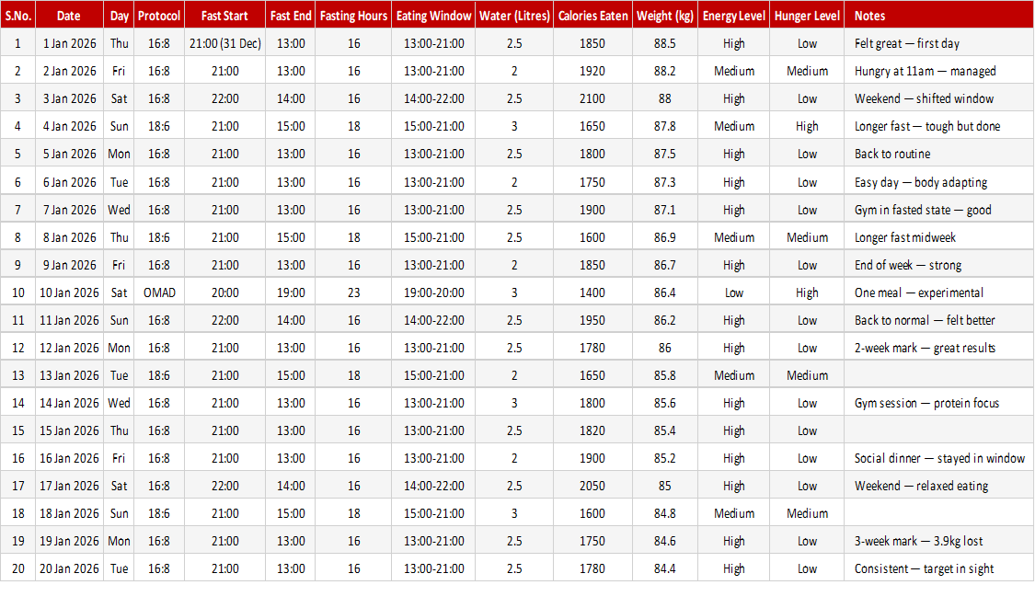Click weight value 84.4
Viewport: 1035px width, 608px height.
pos(664,569)
